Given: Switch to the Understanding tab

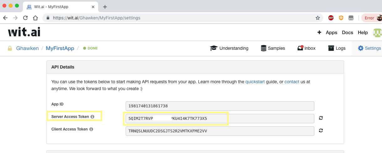Looking at the screenshot, I should pyautogui.click(x=229, y=48).
